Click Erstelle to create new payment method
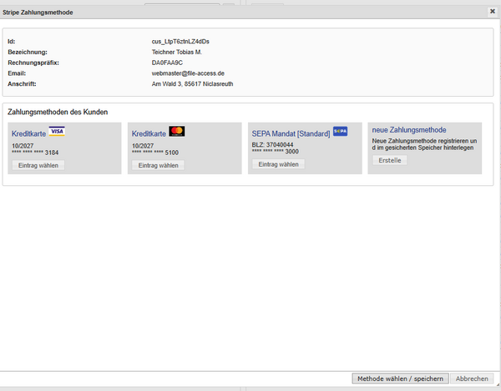 tap(390, 160)
